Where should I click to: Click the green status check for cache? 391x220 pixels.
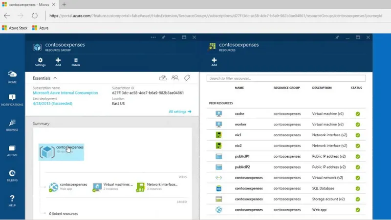point(358,114)
